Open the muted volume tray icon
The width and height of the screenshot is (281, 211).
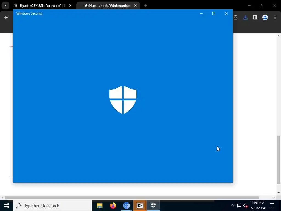(246, 206)
